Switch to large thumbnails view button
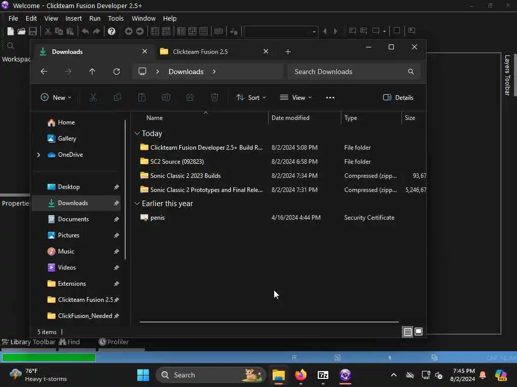This screenshot has height=387, width=517. pos(419,332)
